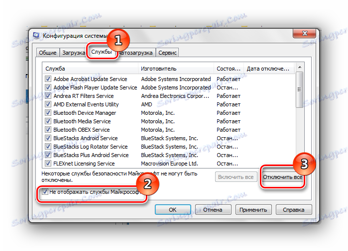Sort by the Изготовитель column header
Viewport: 348px width, 251px height.
click(176, 69)
